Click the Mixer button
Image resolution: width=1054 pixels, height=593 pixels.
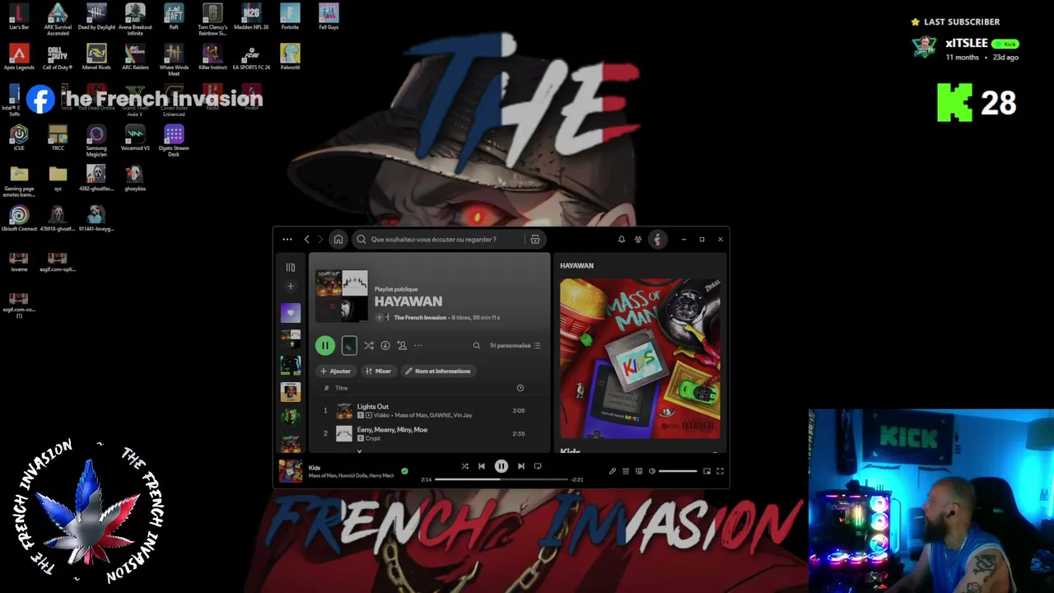click(378, 371)
